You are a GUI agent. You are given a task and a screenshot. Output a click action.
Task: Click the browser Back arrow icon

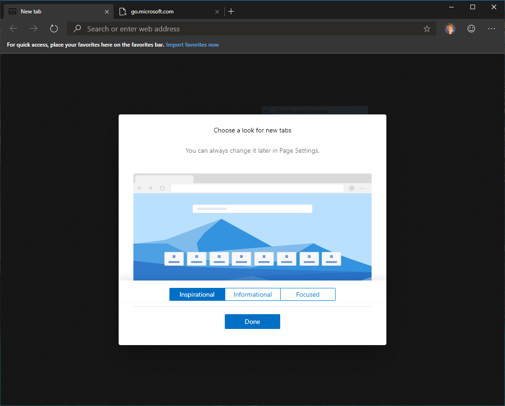tap(13, 29)
